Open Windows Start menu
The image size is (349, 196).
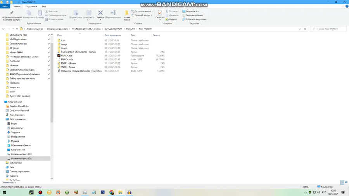click(4, 193)
